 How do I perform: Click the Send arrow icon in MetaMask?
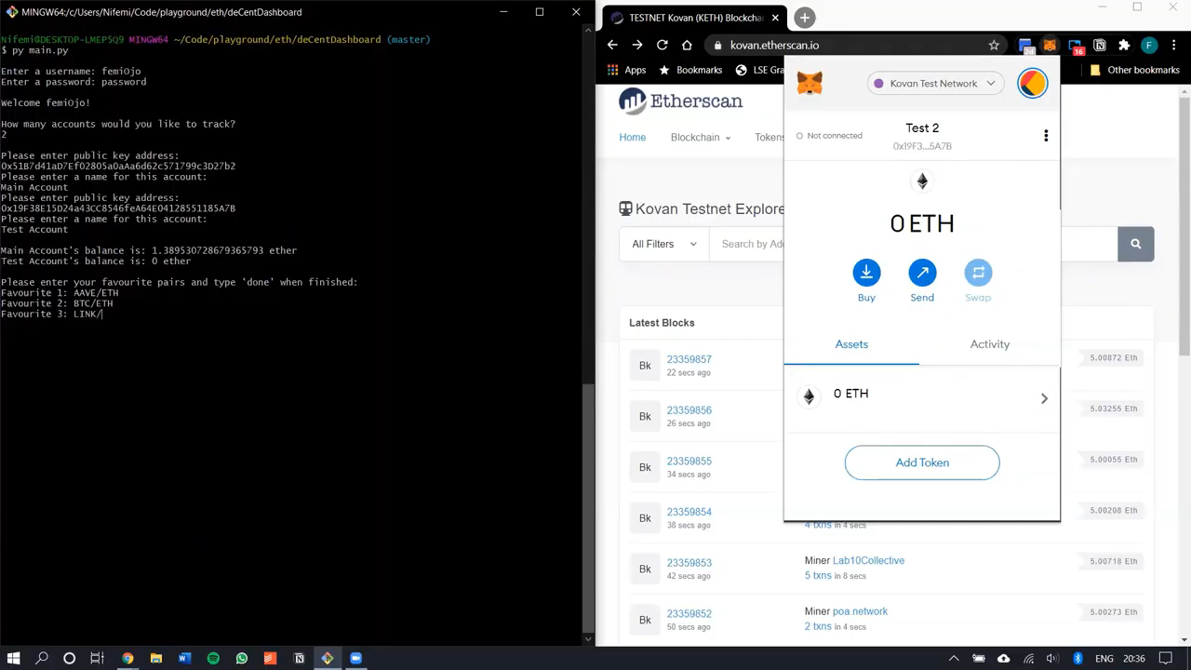[922, 273]
